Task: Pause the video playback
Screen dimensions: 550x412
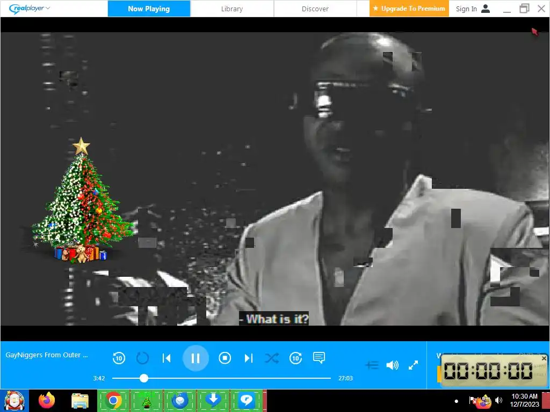Action: point(196,358)
